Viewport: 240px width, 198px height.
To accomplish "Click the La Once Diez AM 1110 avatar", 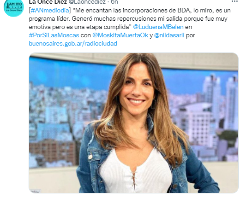I will (14, 7).
